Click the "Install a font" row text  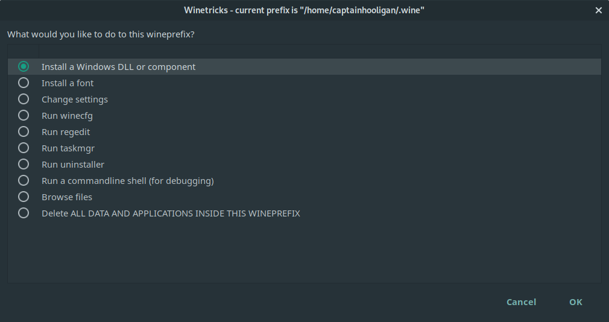pyautogui.click(x=68, y=83)
